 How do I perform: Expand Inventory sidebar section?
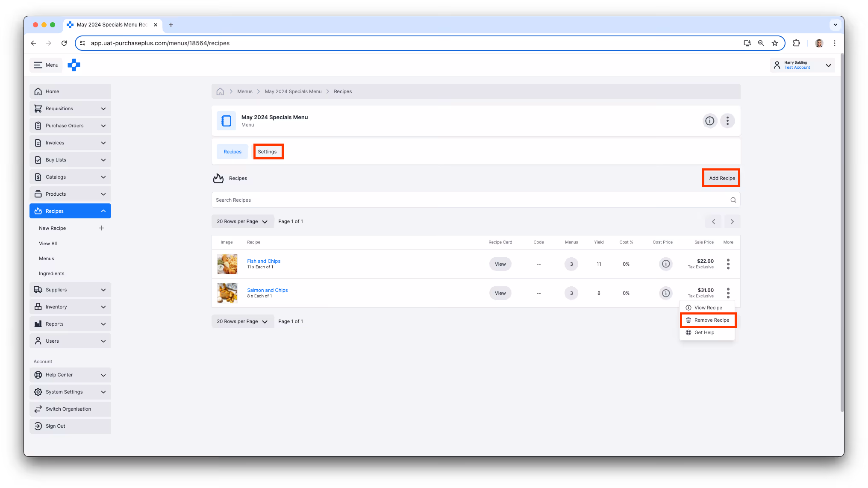(70, 307)
